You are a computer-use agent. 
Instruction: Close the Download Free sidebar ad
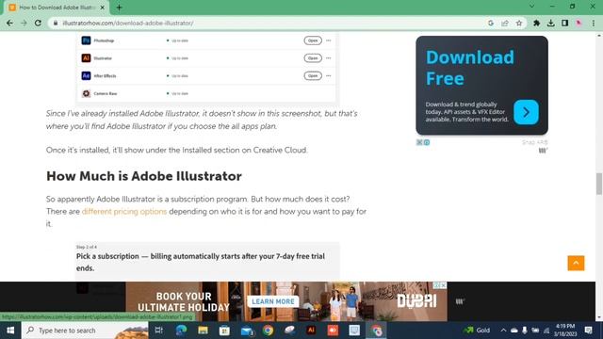pyautogui.click(x=419, y=142)
